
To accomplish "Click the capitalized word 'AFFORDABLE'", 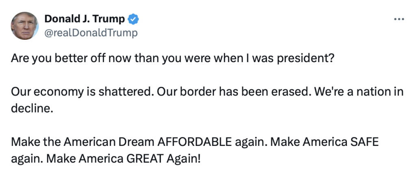I will 195,143.
